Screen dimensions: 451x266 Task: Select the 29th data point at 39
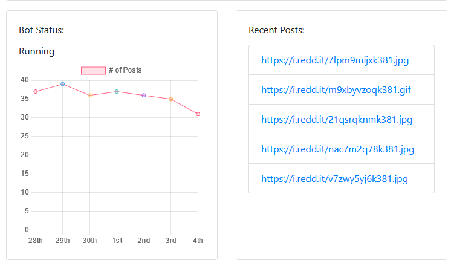coord(63,84)
